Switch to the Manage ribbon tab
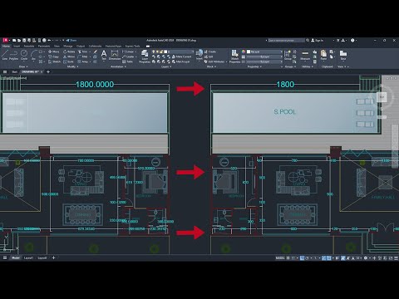399x299 pixels. click(68, 46)
